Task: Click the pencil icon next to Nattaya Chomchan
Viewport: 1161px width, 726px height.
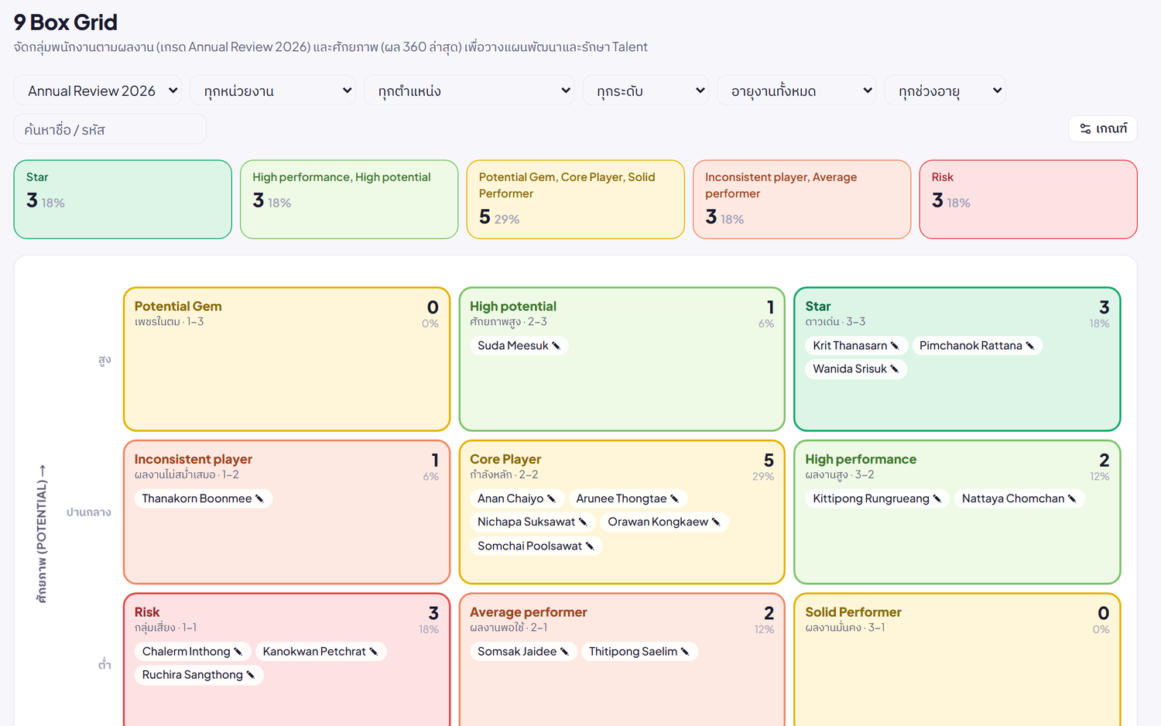Action: tap(1072, 499)
